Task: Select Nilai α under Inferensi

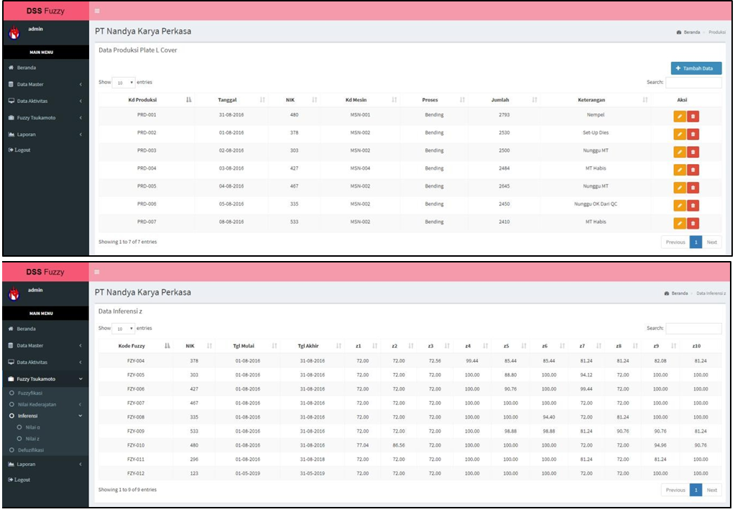Action: pos(33,427)
